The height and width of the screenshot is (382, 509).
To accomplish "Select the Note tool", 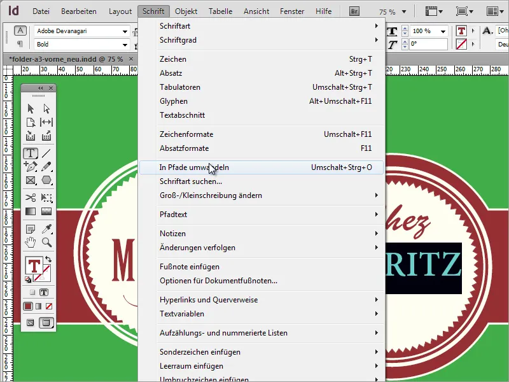I will pos(31,229).
